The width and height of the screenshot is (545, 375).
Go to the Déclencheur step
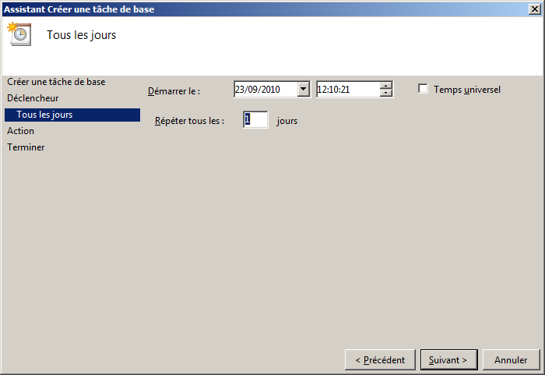(33, 98)
